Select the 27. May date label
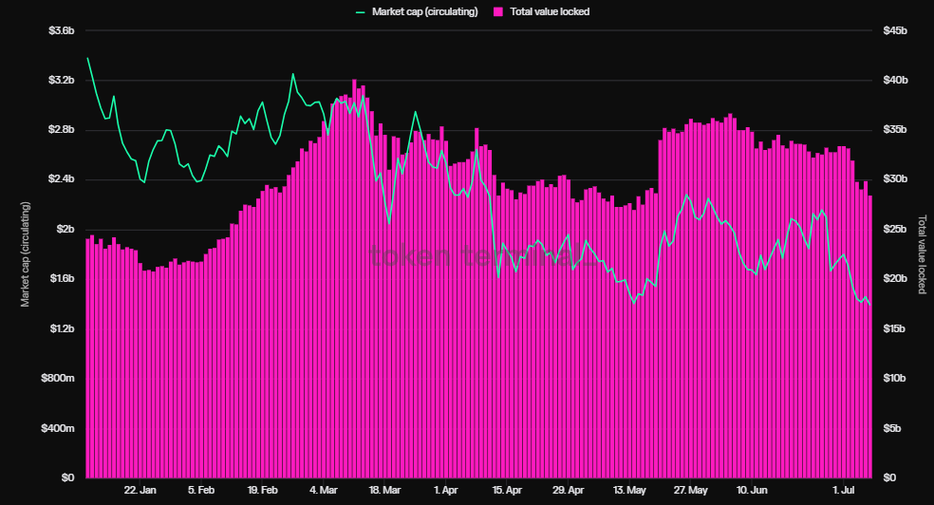934x505 pixels. [691, 490]
